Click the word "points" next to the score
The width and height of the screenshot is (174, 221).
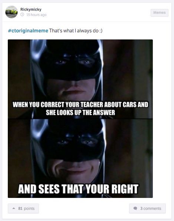[29, 208]
